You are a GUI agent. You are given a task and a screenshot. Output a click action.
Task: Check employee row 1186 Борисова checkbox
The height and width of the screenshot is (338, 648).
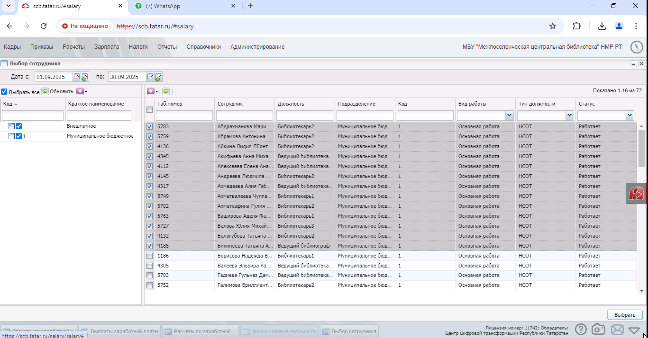(150, 256)
